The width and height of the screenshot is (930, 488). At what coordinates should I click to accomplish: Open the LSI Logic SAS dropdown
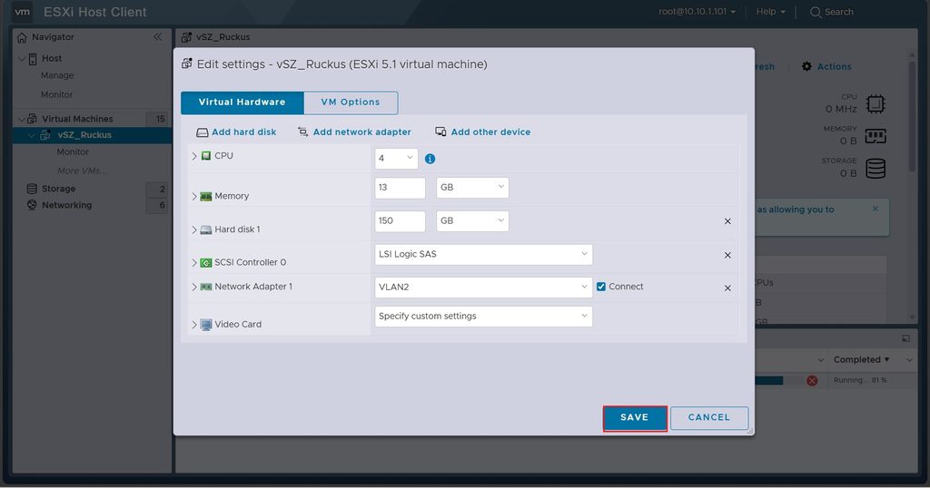click(483, 254)
